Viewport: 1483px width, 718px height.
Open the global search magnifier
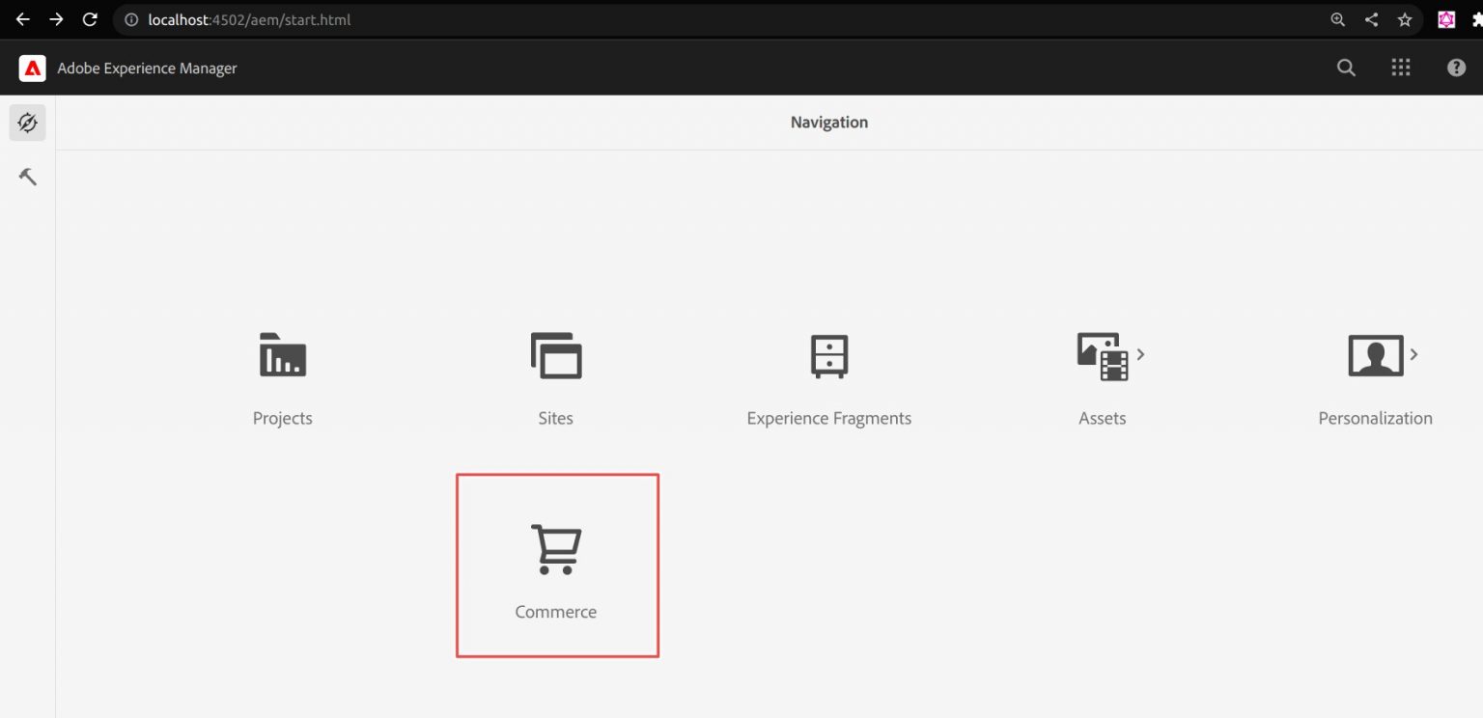pos(1345,68)
